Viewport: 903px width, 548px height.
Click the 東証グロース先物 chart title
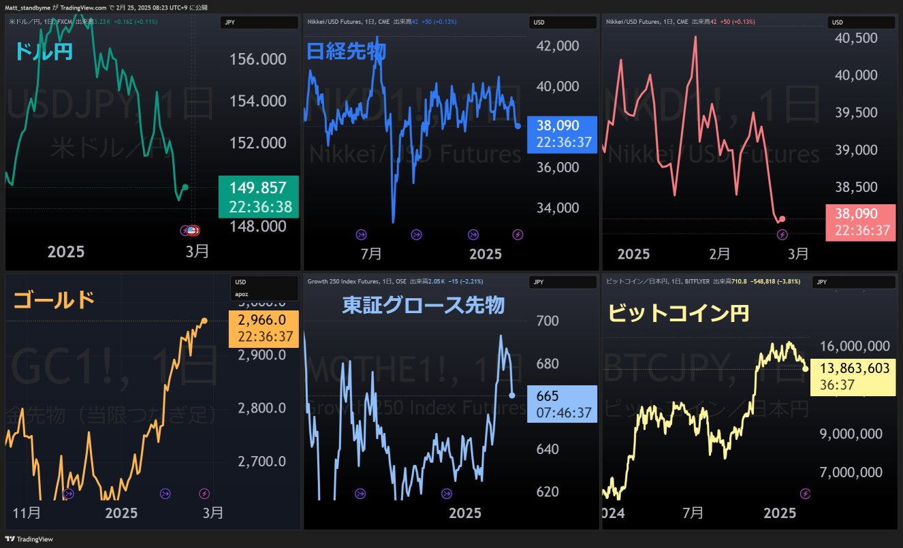coord(423,306)
